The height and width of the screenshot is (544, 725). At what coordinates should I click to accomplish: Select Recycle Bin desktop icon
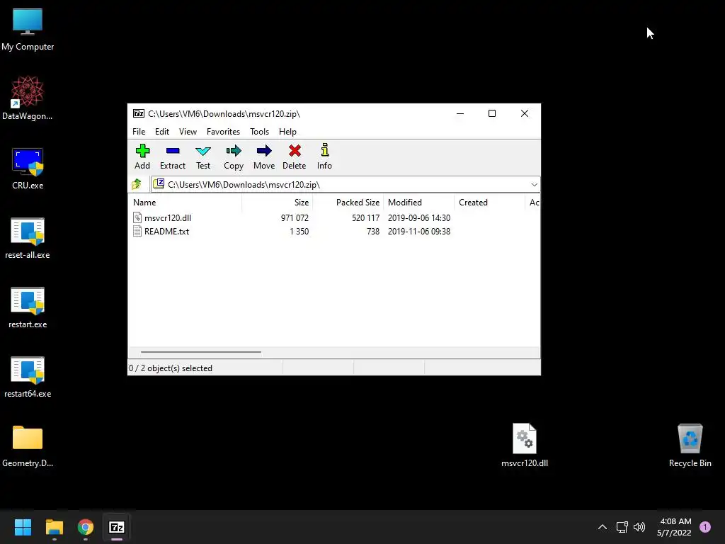[x=690, y=445]
